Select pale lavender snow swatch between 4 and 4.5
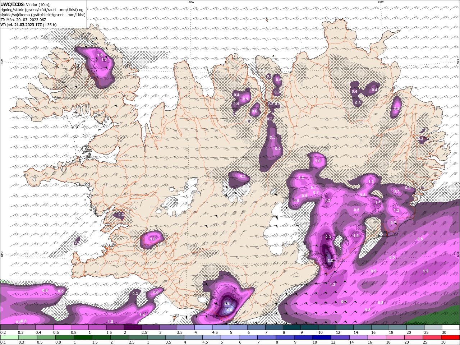 (203, 327)
